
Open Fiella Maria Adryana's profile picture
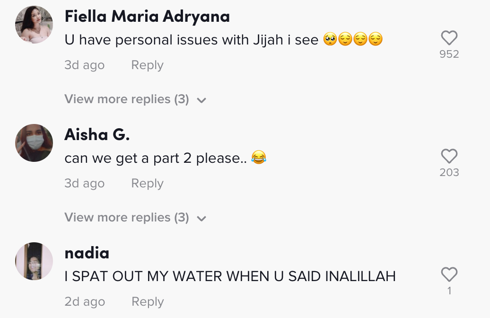(34, 25)
